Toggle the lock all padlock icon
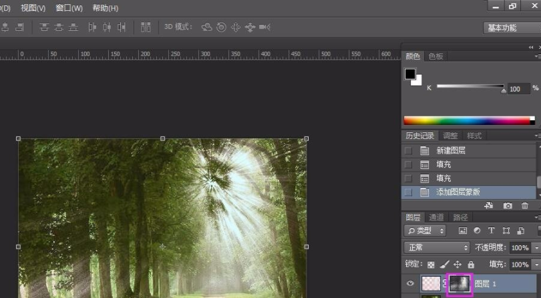Image resolution: width=541 pixels, height=298 pixels. tap(471, 265)
